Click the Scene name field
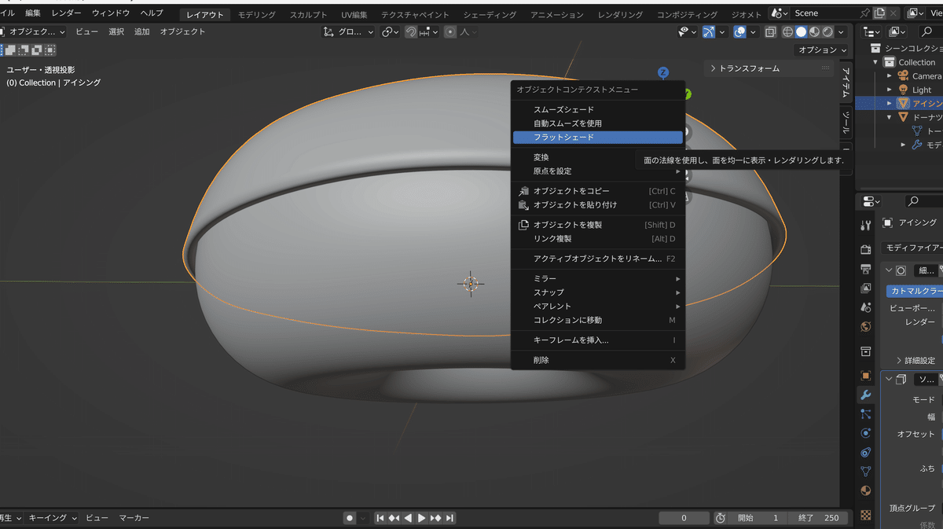This screenshot has height=529, width=943. pos(822,13)
